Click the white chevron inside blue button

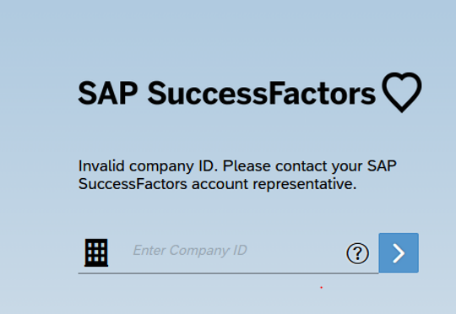click(399, 253)
